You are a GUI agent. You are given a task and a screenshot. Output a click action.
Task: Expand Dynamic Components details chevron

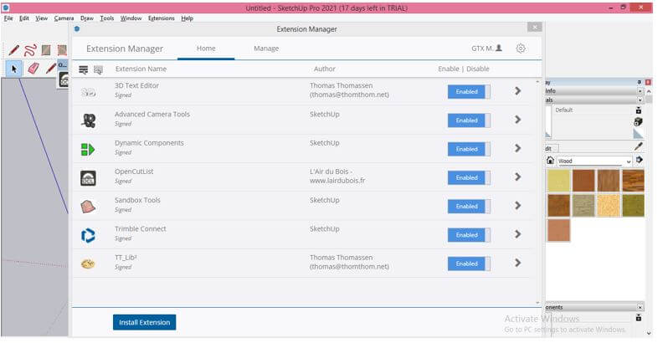click(518, 148)
